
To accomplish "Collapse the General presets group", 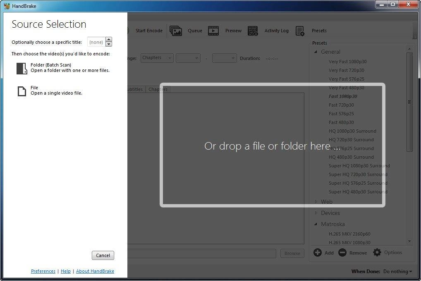I will click(316, 52).
